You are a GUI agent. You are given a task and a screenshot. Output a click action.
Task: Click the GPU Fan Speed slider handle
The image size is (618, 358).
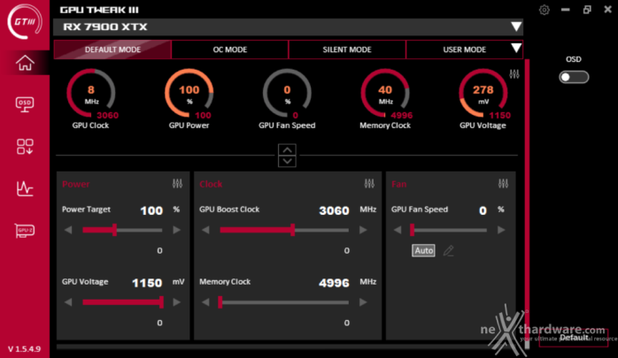(x=412, y=230)
